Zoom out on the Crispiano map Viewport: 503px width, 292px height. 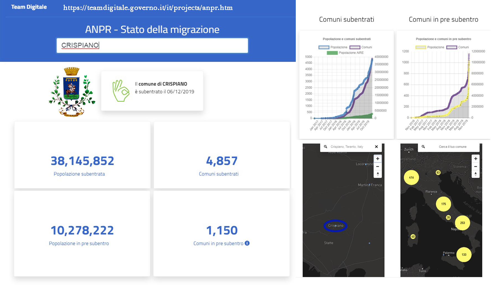click(378, 166)
